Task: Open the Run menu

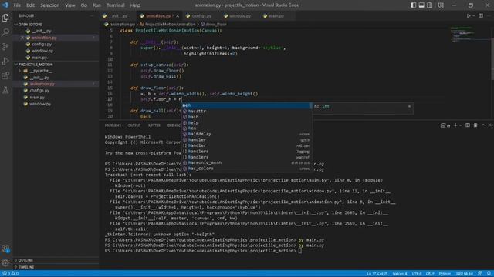Action: pos(96,5)
